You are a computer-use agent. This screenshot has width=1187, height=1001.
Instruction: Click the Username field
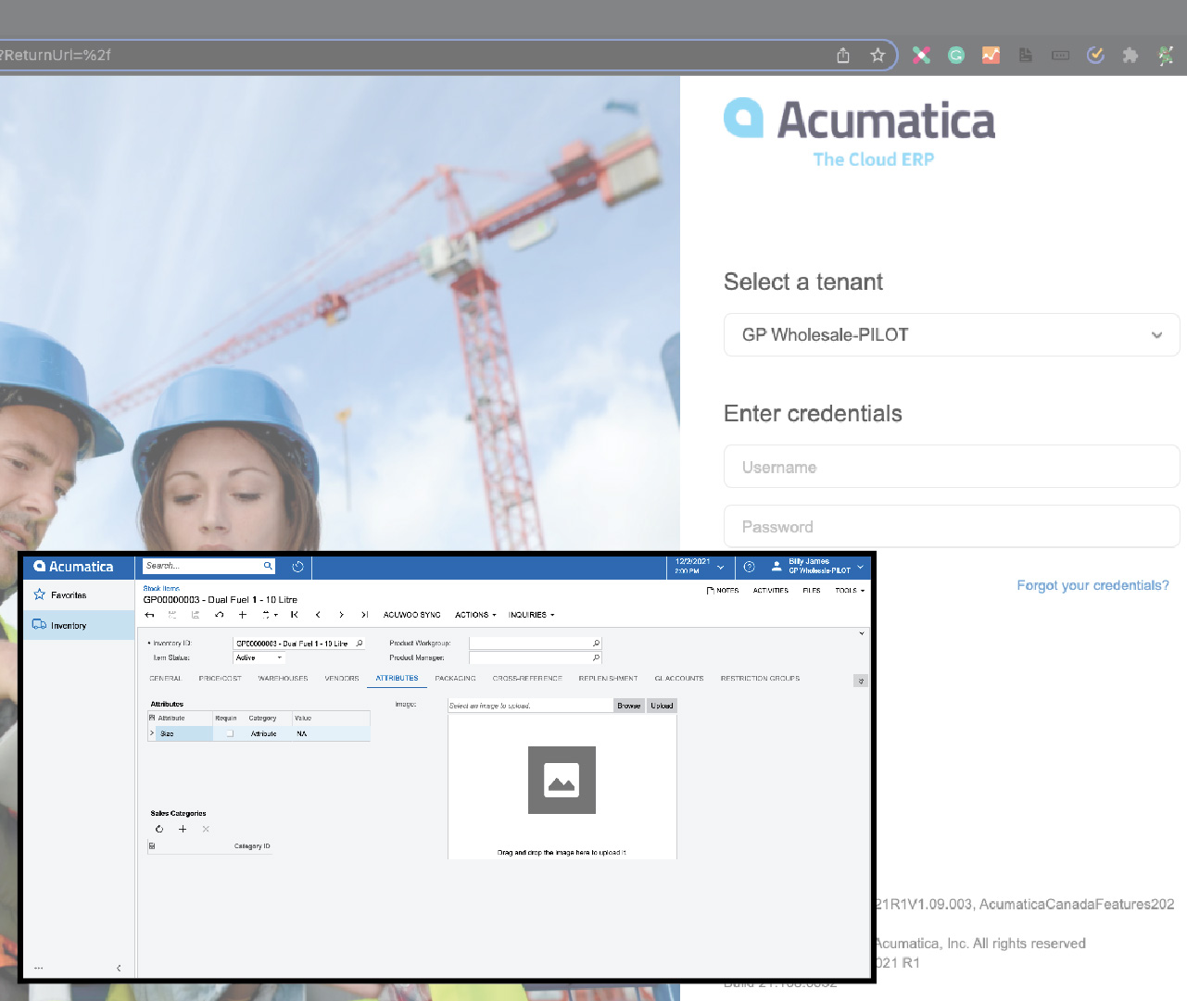coord(952,467)
